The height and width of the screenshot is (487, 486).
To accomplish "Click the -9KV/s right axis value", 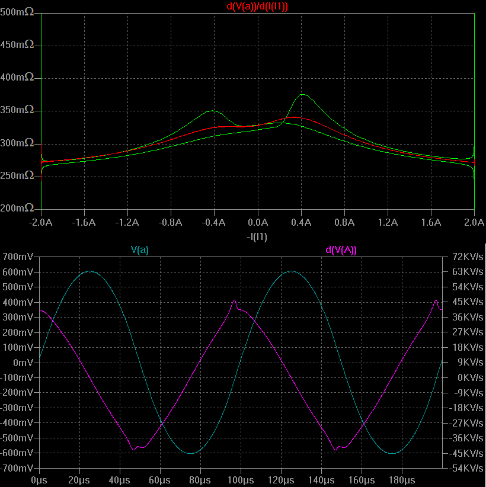I will click(x=469, y=393).
